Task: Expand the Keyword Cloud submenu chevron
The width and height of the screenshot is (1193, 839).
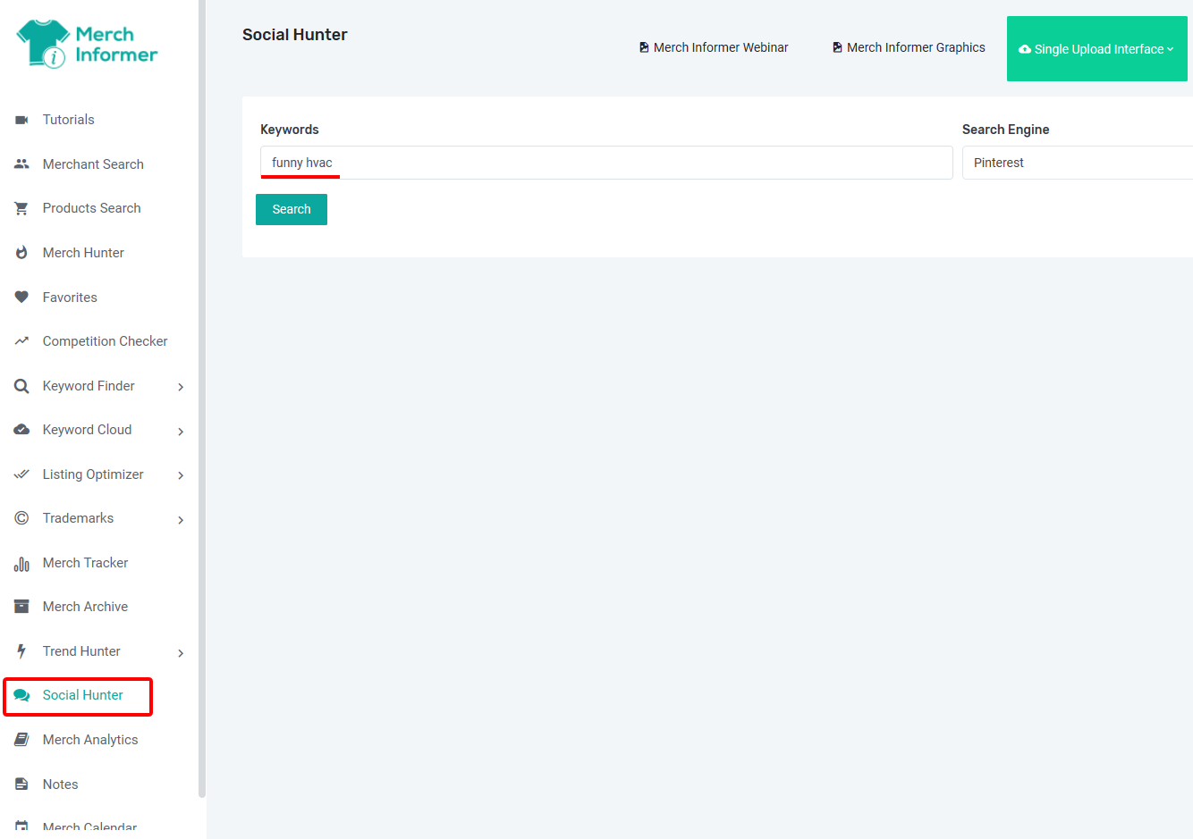Action: tap(181, 432)
